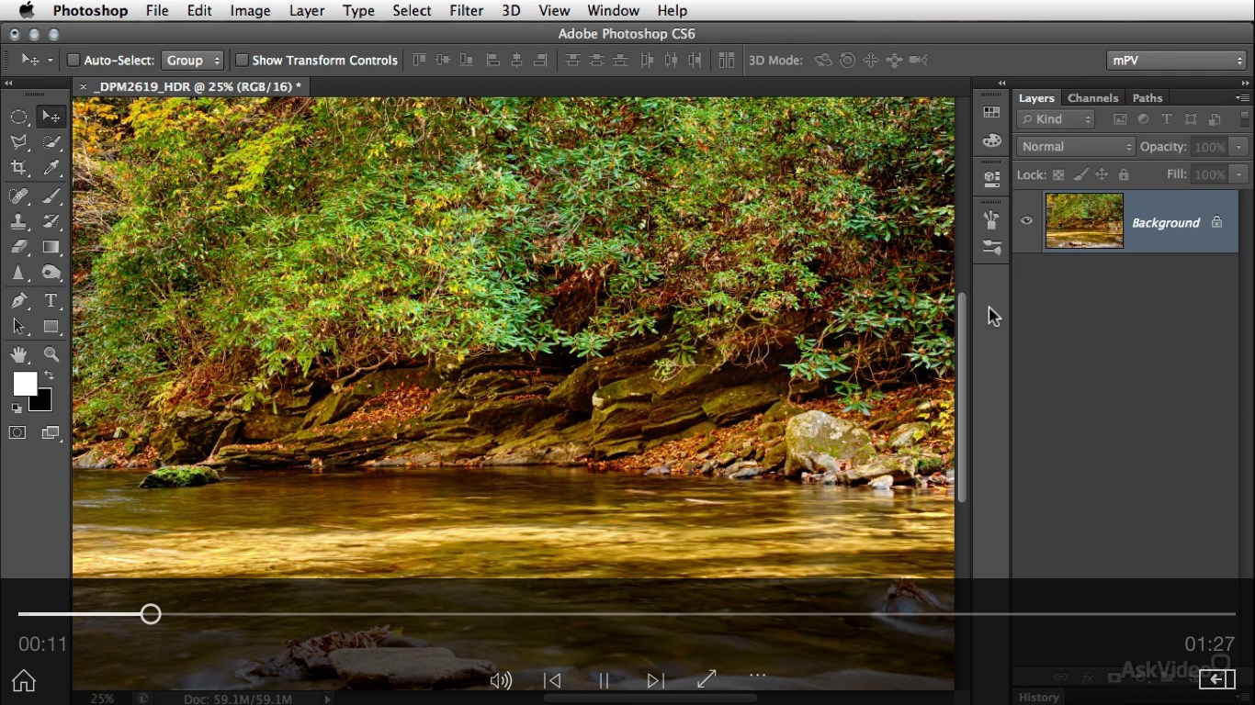Select the Move tool in the toolbox
The width and height of the screenshot is (1255, 705).
click(x=51, y=117)
